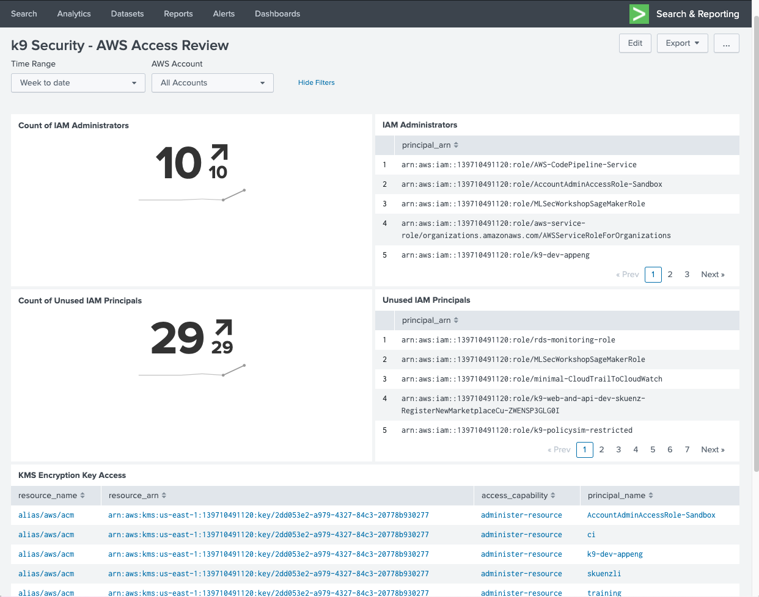This screenshot has width=759, height=597.
Task: Go to page 7 of Unused IAM Principals
Action: [x=687, y=450]
